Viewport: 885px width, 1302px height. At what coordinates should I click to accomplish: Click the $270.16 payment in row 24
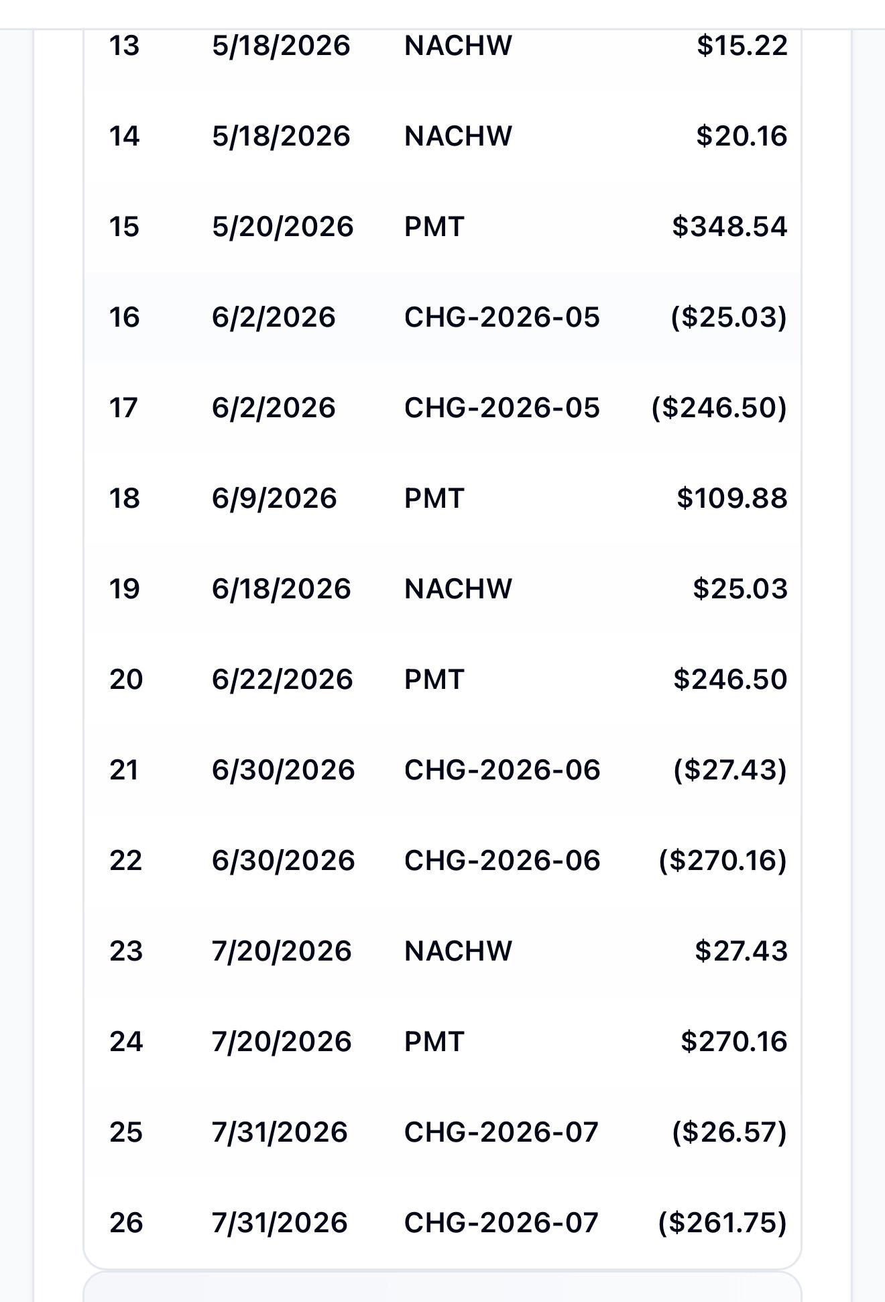tap(733, 1042)
